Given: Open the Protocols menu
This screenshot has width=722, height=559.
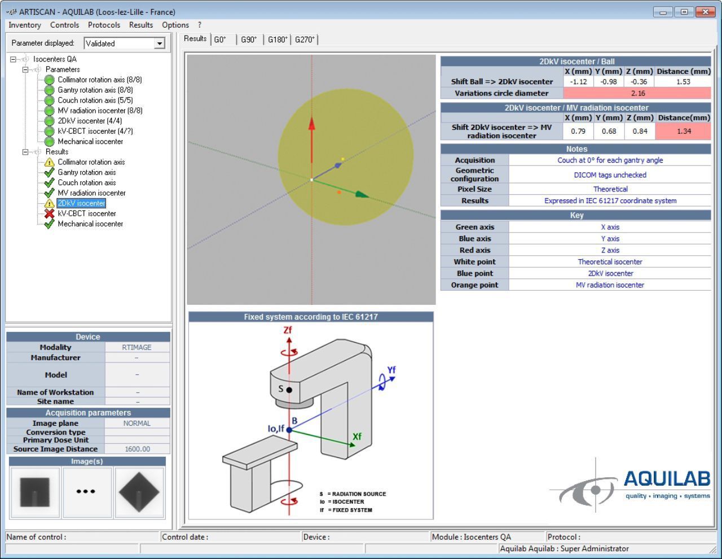Looking at the screenshot, I should (x=104, y=25).
